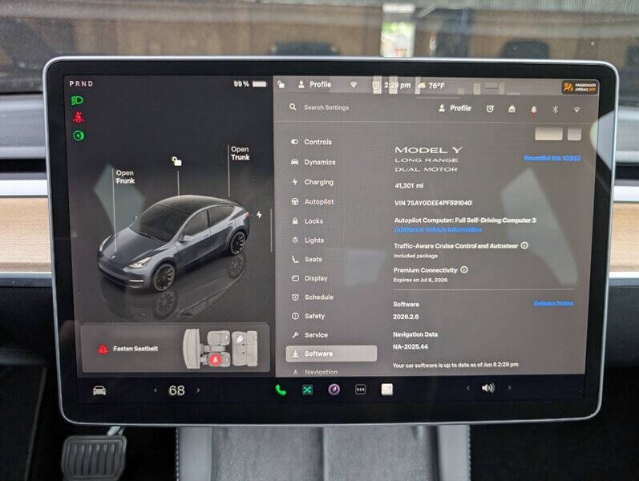The height and width of the screenshot is (481, 639).
Task: Lower volume with left chevron
Action: click(468, 388)
